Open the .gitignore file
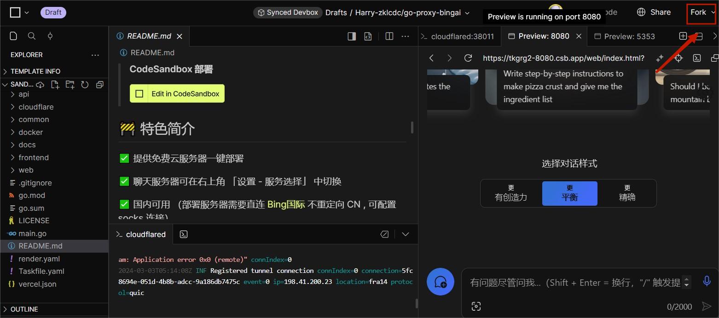The height and width of the screenshot is (318, 719). (x=54, y=183)
